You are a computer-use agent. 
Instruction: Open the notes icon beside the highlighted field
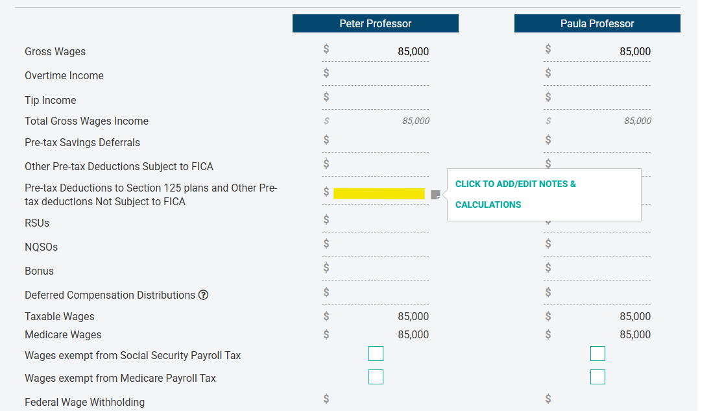coord(435,193)
